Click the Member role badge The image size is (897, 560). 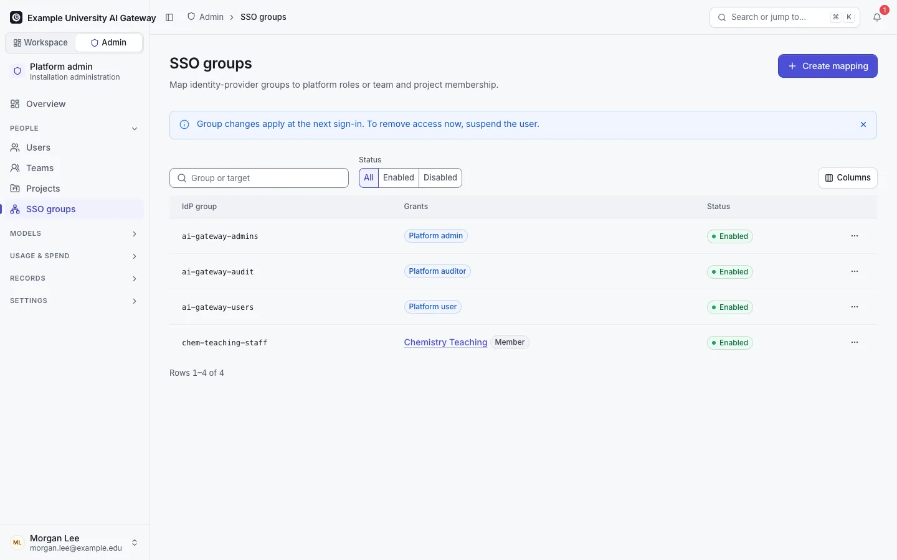coord(510,342)
